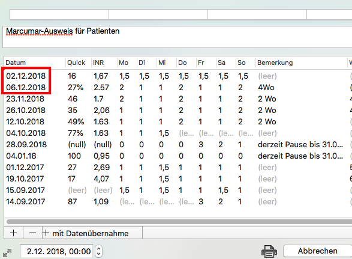Click the date field 2.12. 2018, 00:00
This screenshot has width=352, height=259.
(57, 251)
